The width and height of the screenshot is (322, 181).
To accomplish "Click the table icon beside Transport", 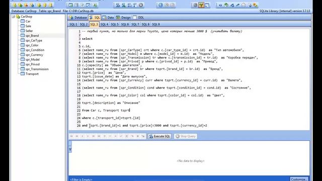I will [23, 74].
